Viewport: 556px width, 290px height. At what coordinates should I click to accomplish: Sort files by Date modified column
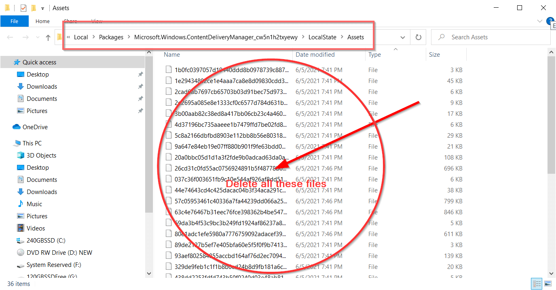[x=315, y=55]
